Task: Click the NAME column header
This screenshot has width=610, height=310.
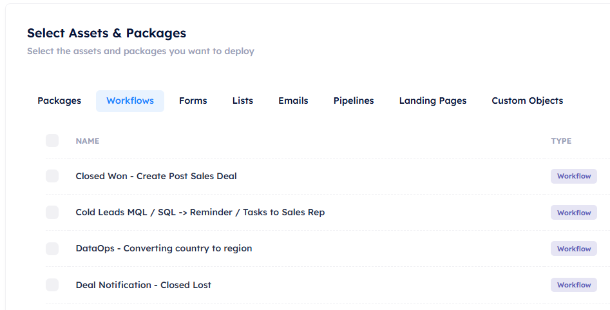Action: pyautogui.click(x=87, y=140)
